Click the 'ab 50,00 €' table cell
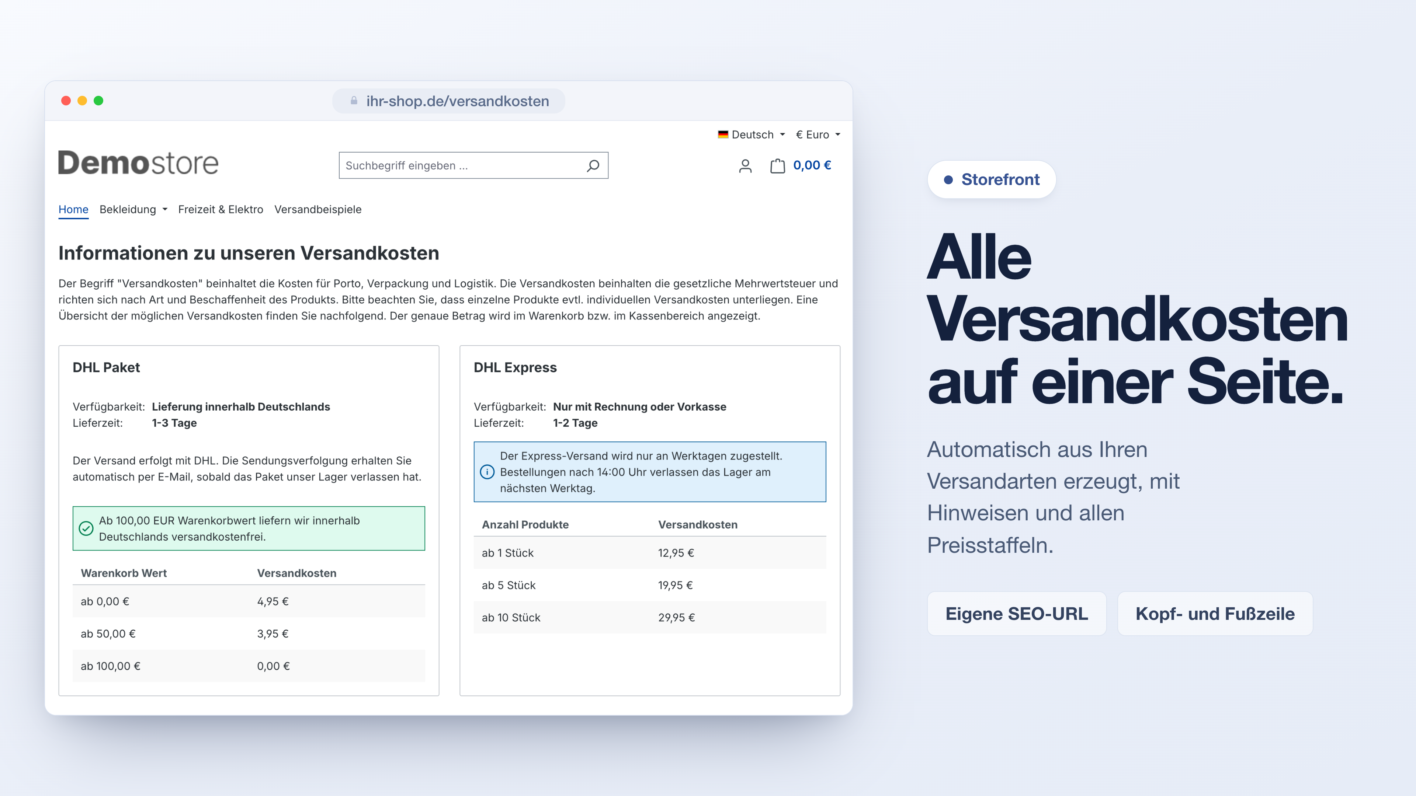 coord(108,634)
